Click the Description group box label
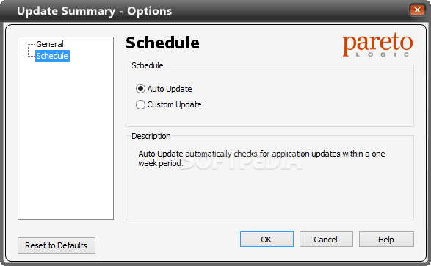This screenshot has width=431, height=266. 151,136
